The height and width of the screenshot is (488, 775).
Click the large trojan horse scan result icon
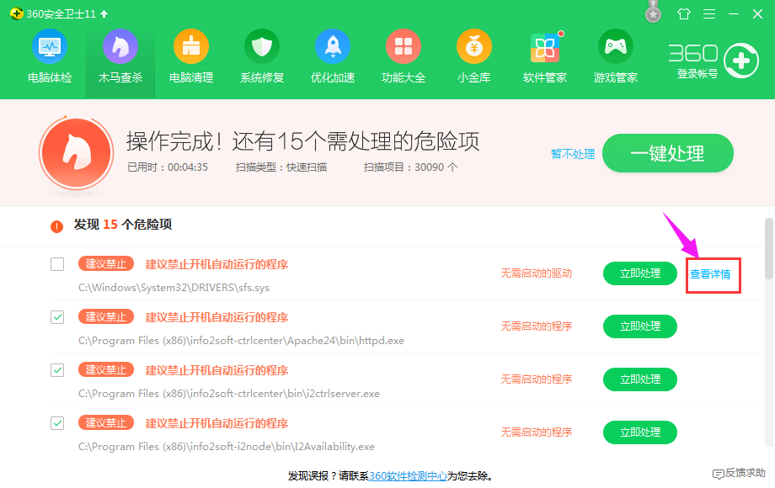(76, 153)
